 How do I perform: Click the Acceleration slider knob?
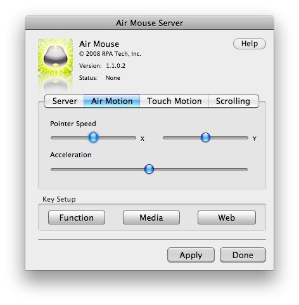[149, 169]
